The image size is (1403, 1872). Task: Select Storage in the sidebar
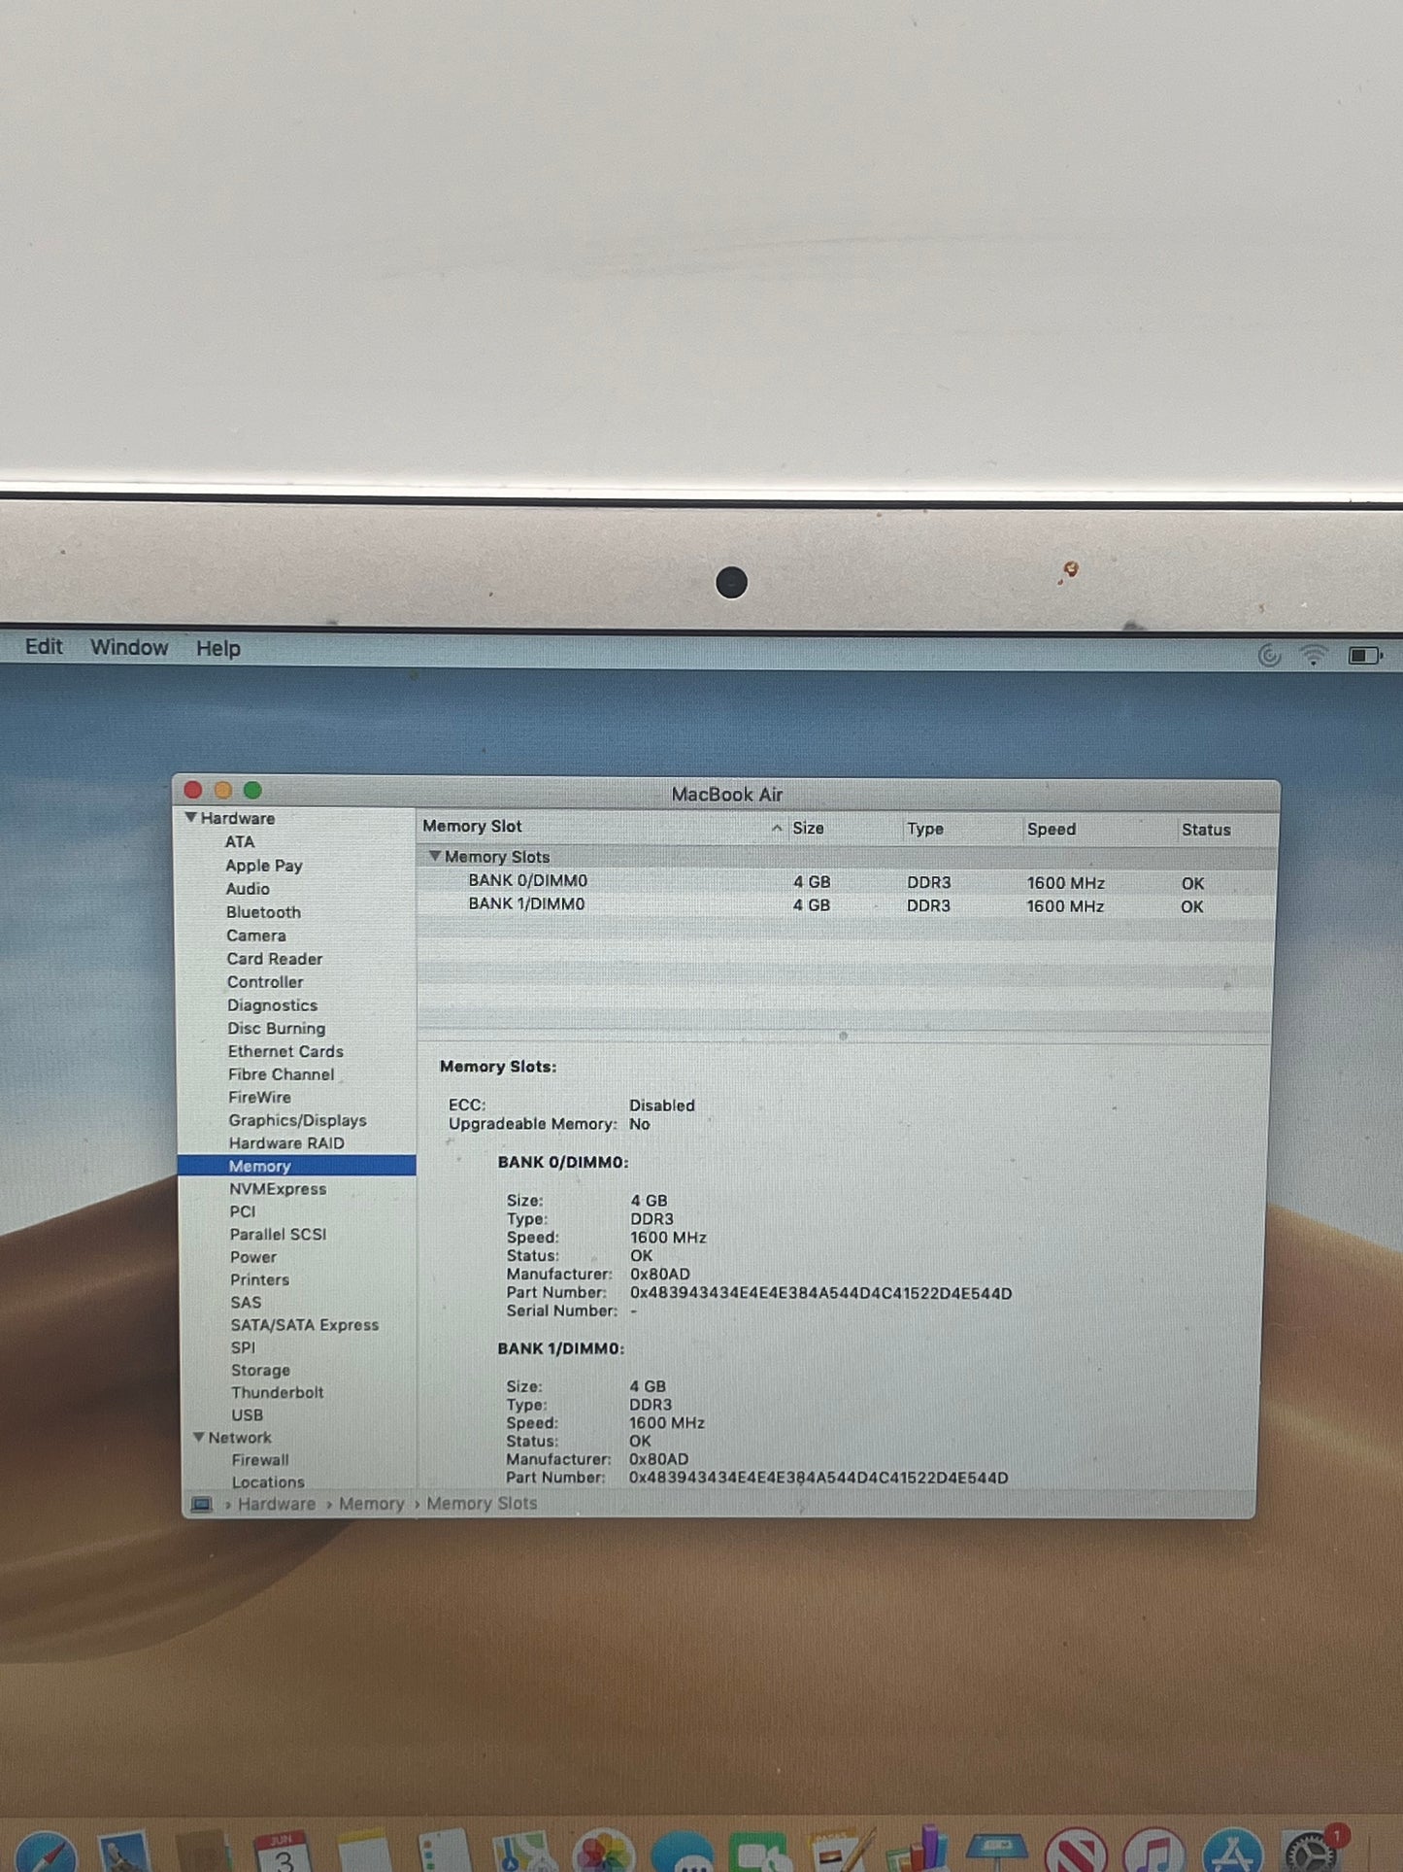(x=260, y=1370)
